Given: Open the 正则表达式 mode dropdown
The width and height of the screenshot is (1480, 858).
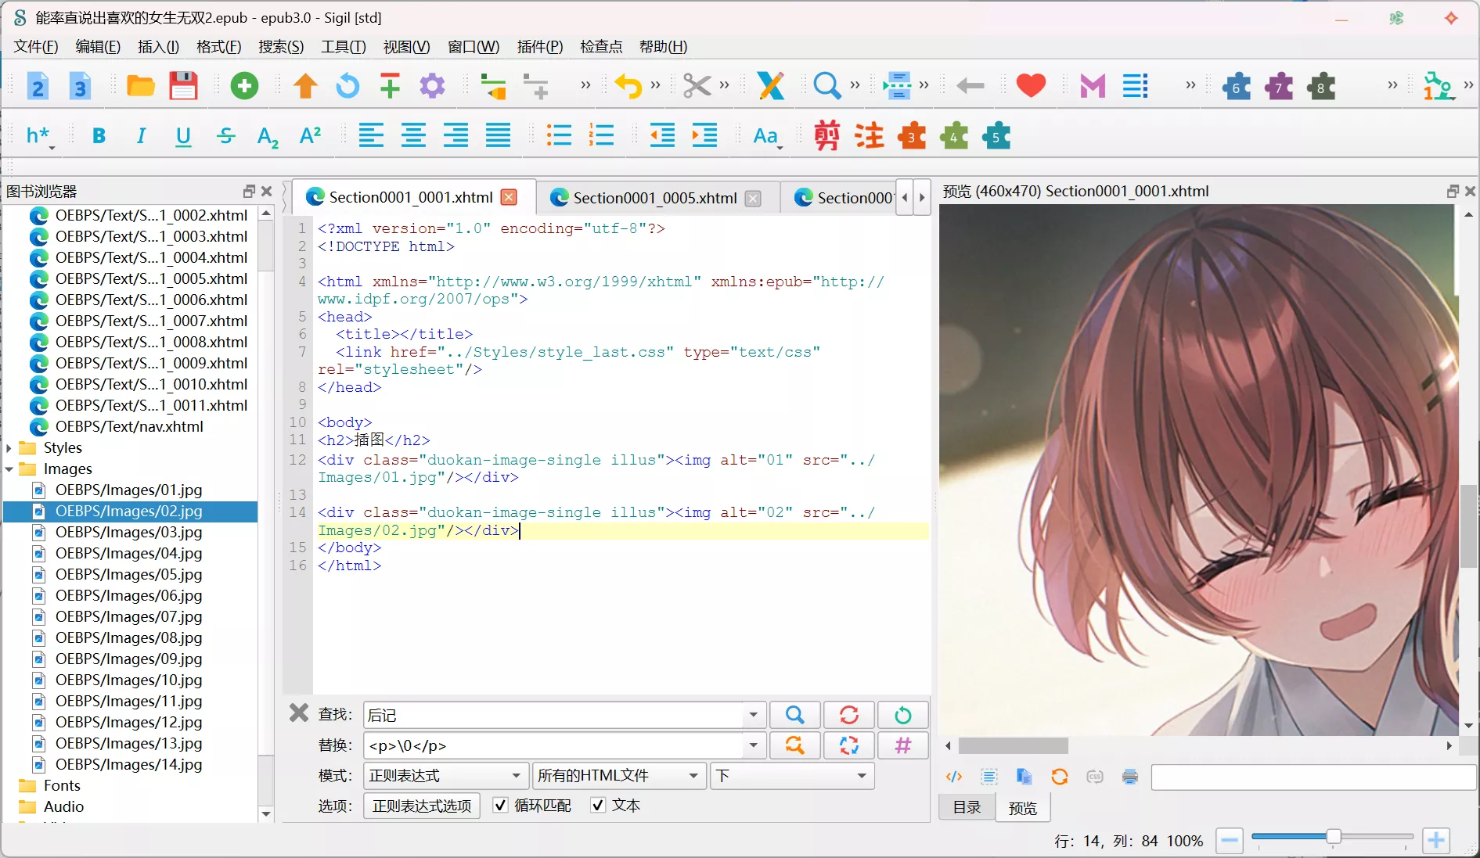Looking at the screenshot, I should tap(445, 776).
